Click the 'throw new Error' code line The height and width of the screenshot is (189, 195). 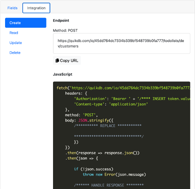[114, 175]
